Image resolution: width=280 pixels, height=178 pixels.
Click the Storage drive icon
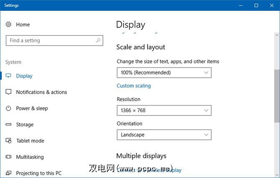tap(8, 125)
